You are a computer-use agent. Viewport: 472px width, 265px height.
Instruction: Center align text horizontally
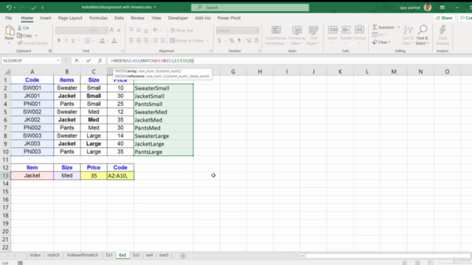coord(139,40)
